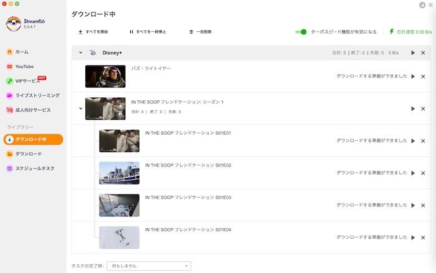Open the YouTube section
Viewport: 436px width, 273px height.
click(x=20, y=67)
